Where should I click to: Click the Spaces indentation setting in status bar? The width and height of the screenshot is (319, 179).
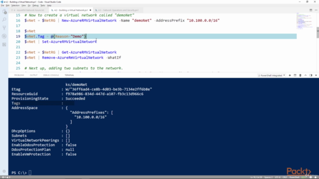(x=269, y=177)
